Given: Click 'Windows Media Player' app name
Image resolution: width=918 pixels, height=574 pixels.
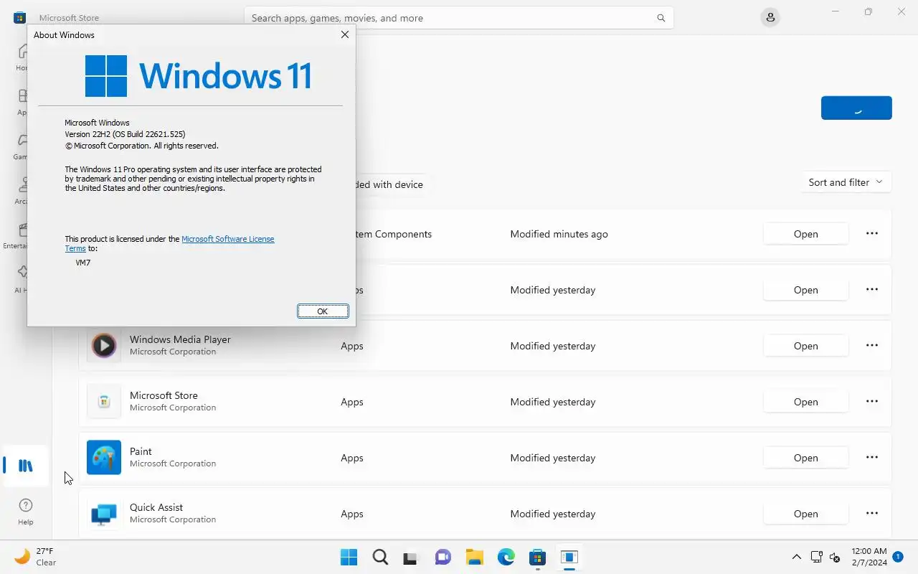Looking at the screenshot, I should tap(180, 339).
